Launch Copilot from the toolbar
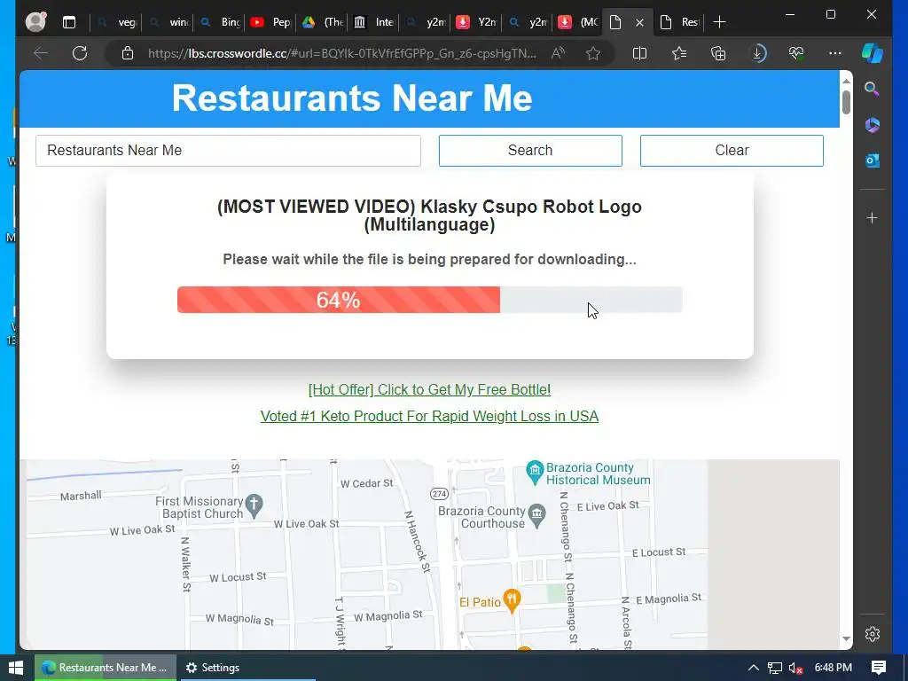908x681 pixels. click(x=873, y=53)
